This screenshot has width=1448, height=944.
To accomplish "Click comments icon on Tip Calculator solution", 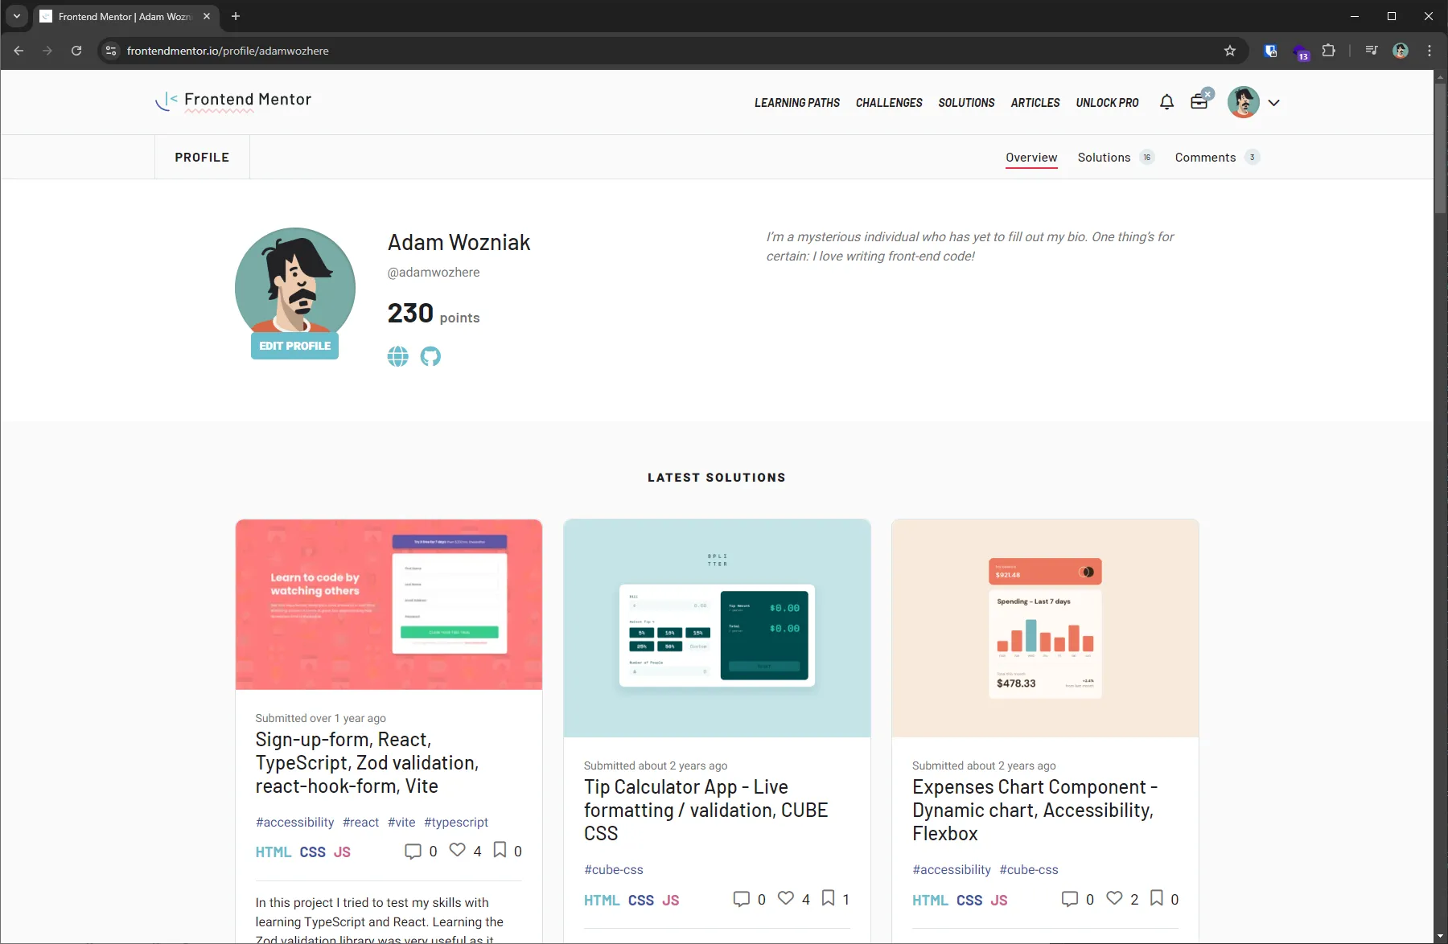I will coord(741,899).
